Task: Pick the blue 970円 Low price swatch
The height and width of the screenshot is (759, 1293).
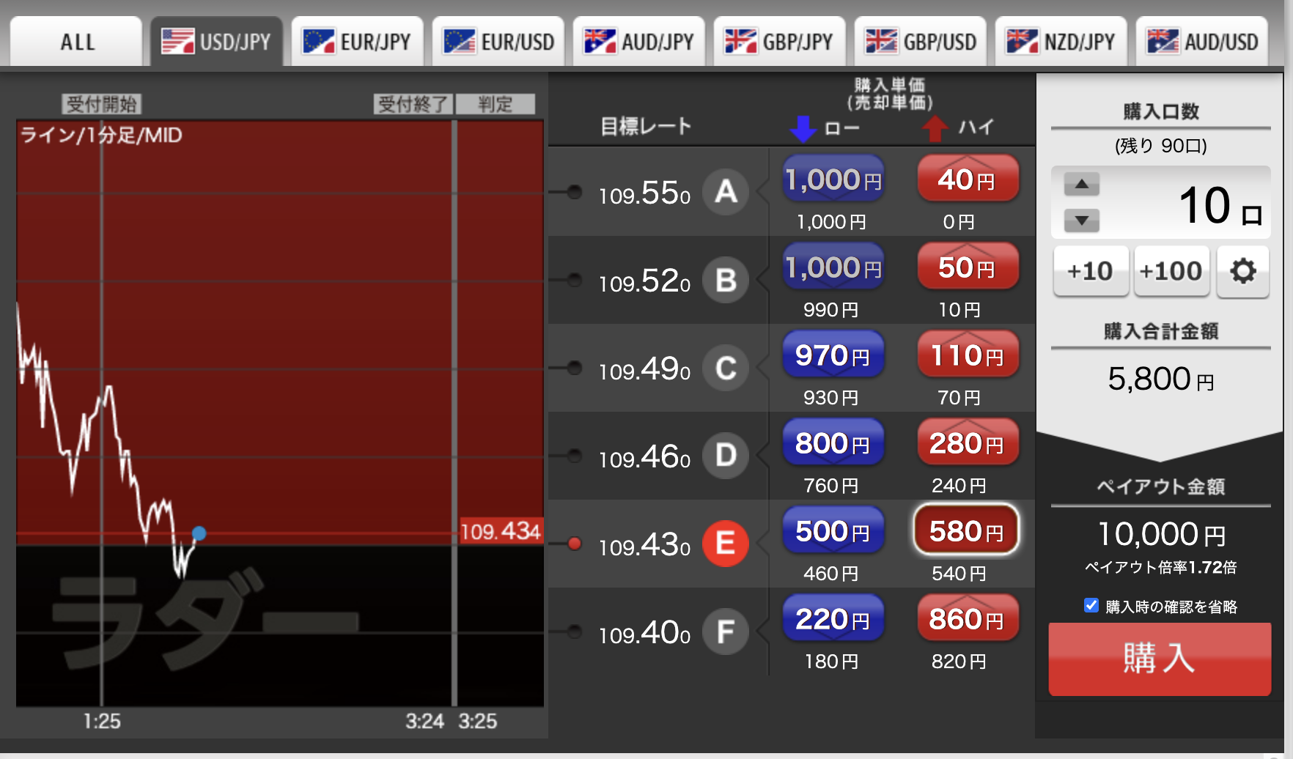Action: click(833, 355)
